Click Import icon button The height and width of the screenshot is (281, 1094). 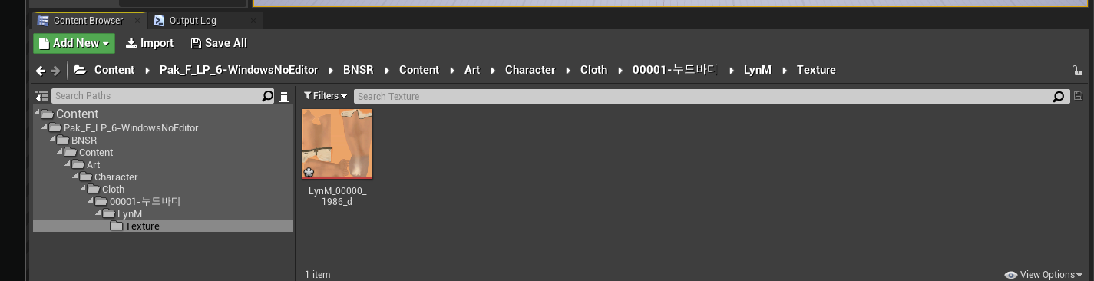(x=150, y=43)
